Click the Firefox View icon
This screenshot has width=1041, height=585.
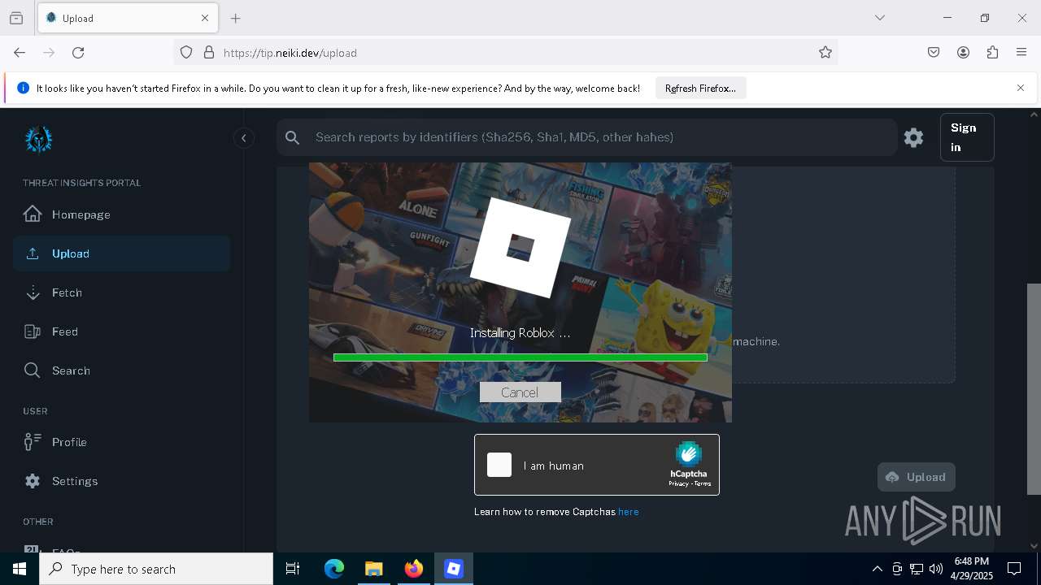(16, 18)
